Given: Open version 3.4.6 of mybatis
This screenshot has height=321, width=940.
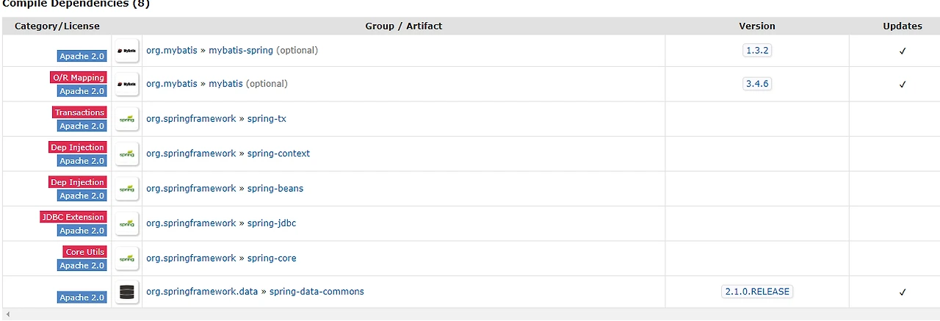Looking at the screenshot, I should pos(756,84).
